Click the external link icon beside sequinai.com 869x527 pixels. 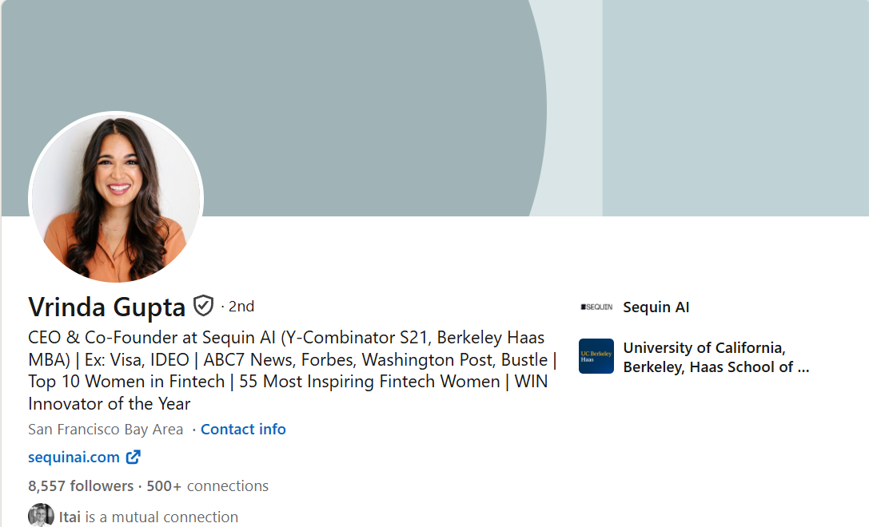pos(133,458)
